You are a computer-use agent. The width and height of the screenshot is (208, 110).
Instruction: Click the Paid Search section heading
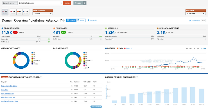[62, 28]
